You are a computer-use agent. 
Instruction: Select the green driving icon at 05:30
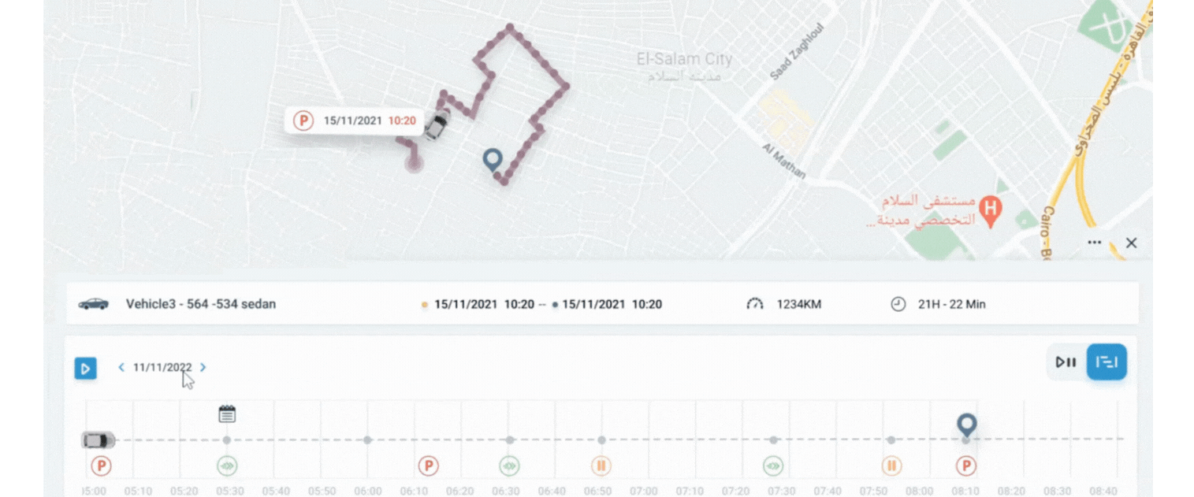click(x=227, y=466)
